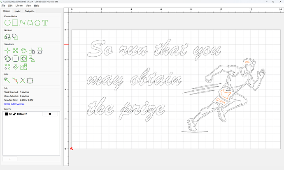Open the Node Edit tool
The width and height of the screenshot is (284, 170).
coord(7,80)
